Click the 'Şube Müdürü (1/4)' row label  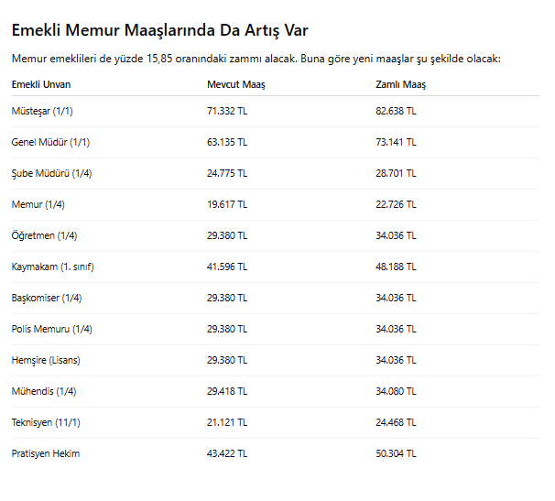[x=51, y=173]
